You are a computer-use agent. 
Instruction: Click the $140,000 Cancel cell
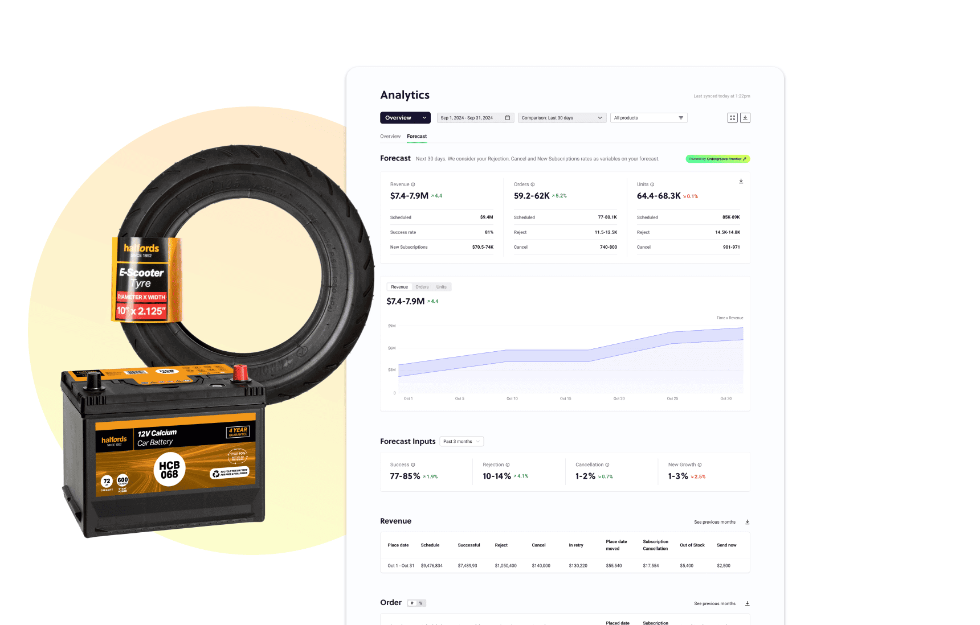[541, 566]
